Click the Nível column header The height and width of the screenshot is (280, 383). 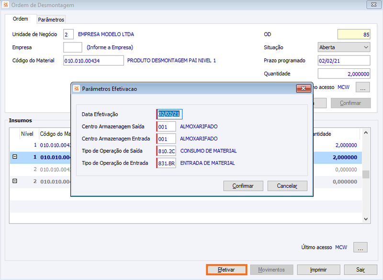(x=27, y=134)
